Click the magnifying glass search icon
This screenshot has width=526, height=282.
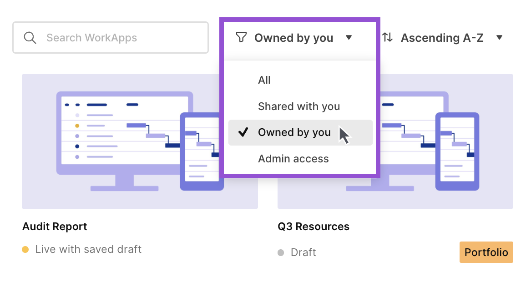30,38
